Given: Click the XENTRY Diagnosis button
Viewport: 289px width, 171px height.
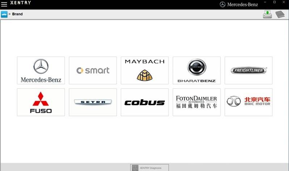Looking at the screenshot, I should pos(150,168).
